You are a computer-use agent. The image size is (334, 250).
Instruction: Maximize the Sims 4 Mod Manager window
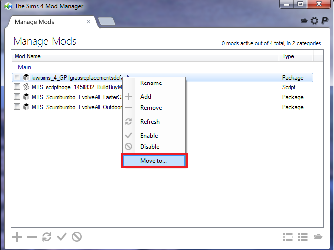pos(300,4)
